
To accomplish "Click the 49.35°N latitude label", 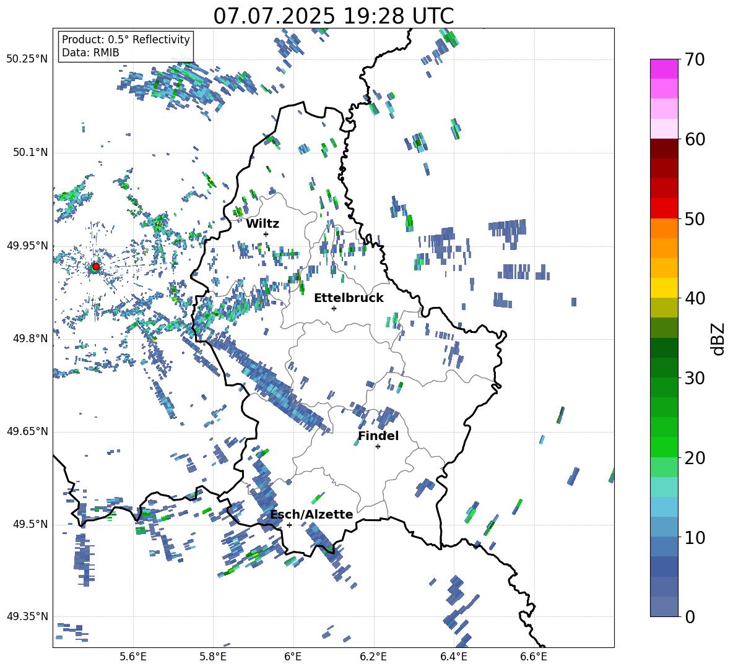I will pos(27,616).
